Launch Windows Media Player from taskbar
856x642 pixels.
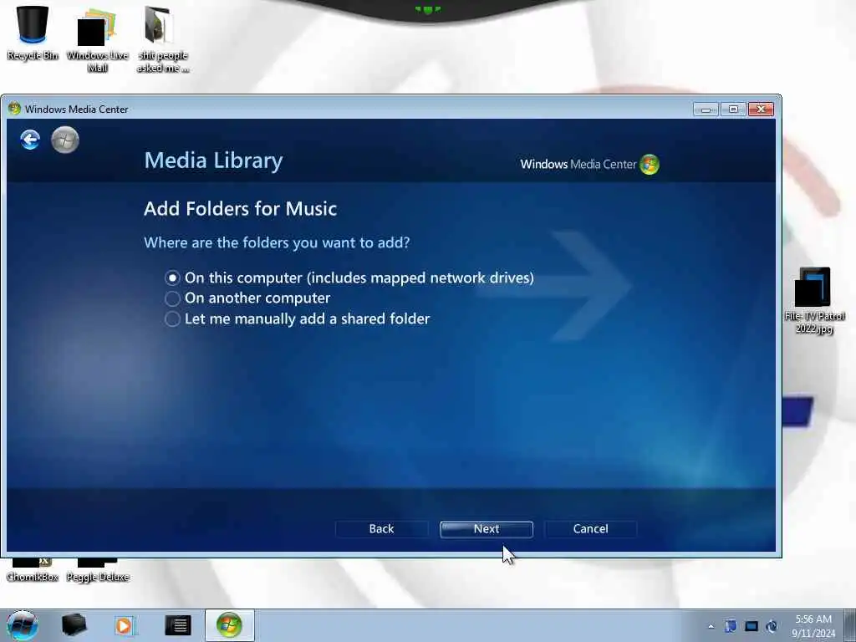124,625
